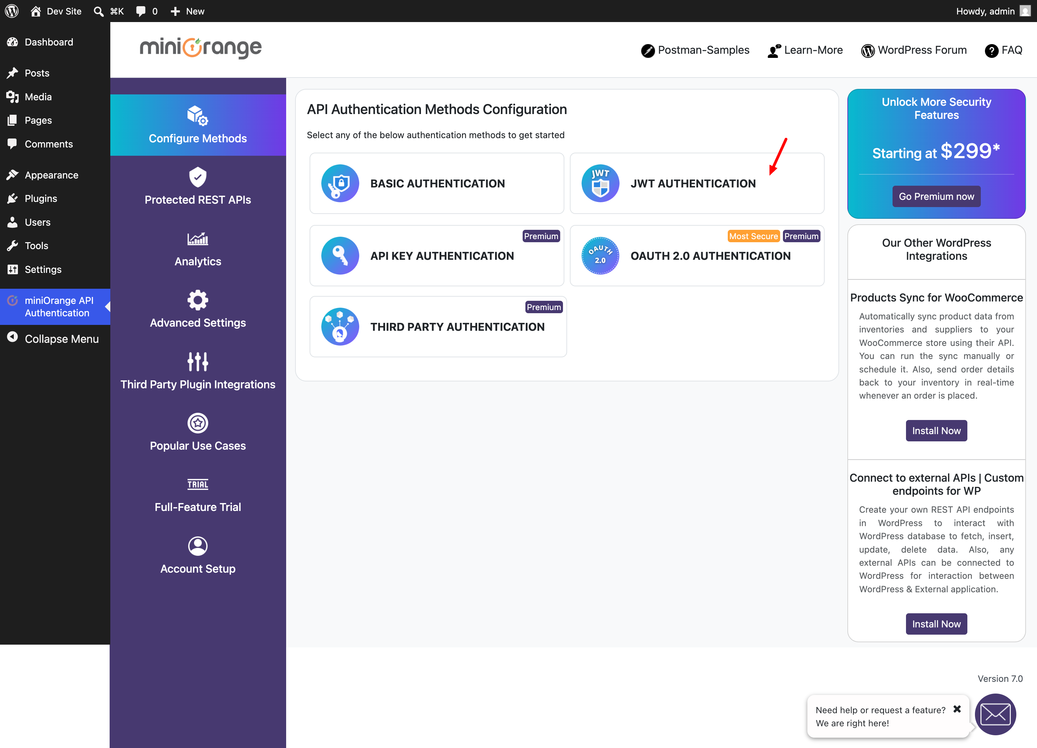The width and height of the screenshot is (1037, 748).
Task: Open Popular Use Cases tab
Action: [198, 432]
